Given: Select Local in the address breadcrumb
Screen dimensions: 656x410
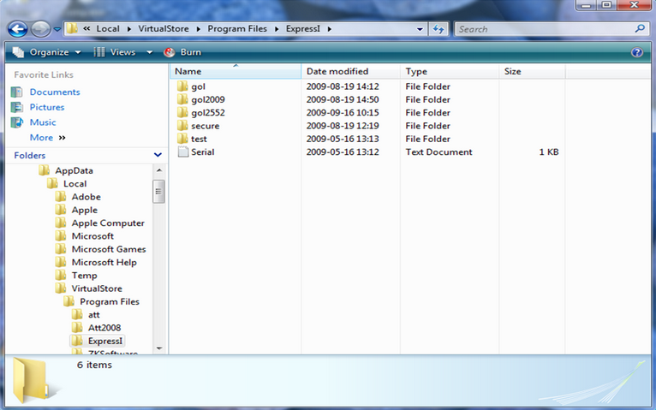Looking at the screenshot, I should 108,28.
